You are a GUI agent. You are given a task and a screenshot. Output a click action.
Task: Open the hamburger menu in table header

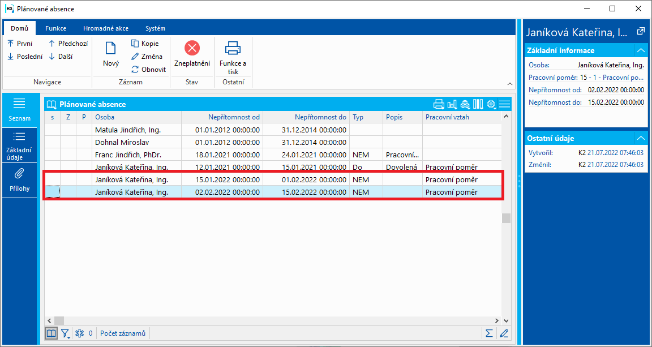tap(504, 104)
